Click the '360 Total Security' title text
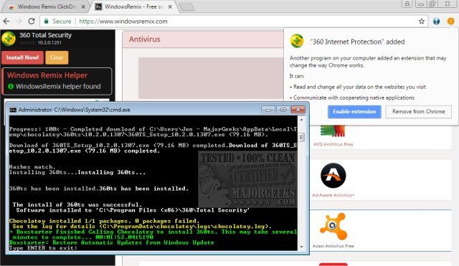 pos(45,35)
